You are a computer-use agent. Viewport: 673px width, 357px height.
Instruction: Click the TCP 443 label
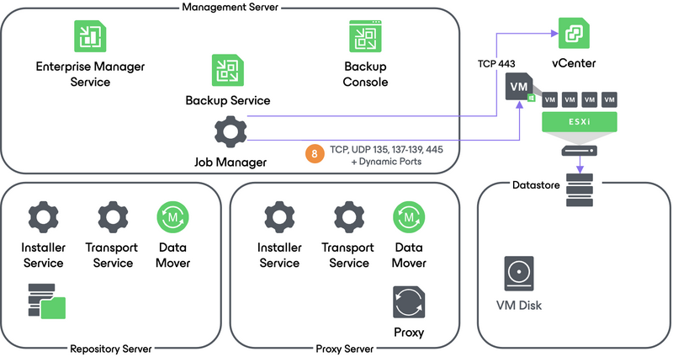tap(497, 63)
